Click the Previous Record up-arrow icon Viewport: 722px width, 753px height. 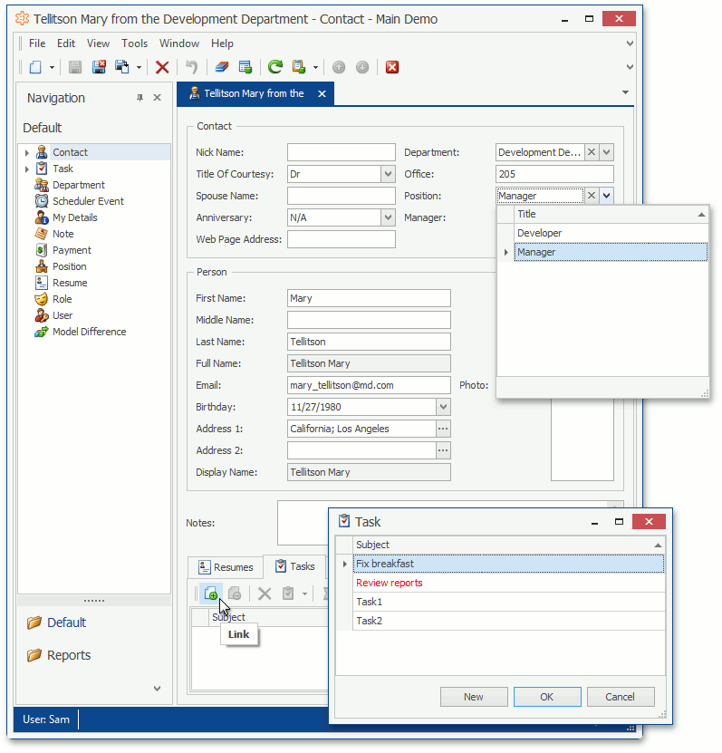pos(339,67)
